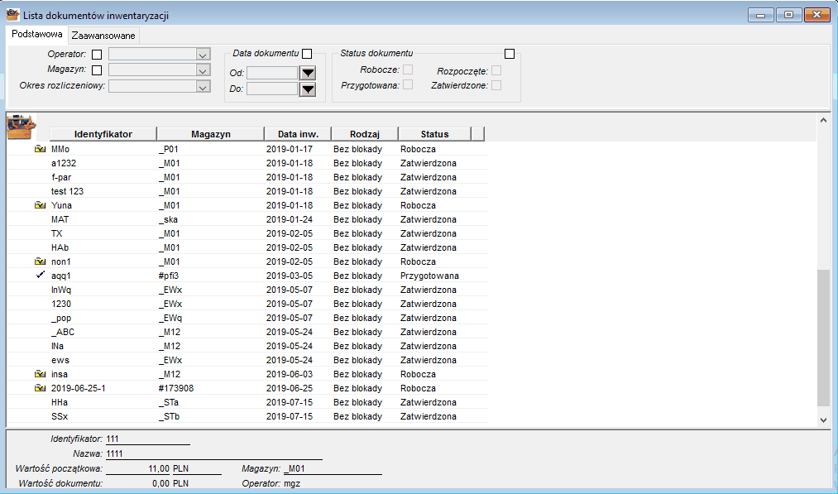Check the Robocze status box
838x494 pixels.
pos(408,70)
